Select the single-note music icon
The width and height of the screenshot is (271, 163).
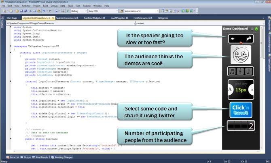click(x=248, y=71)
